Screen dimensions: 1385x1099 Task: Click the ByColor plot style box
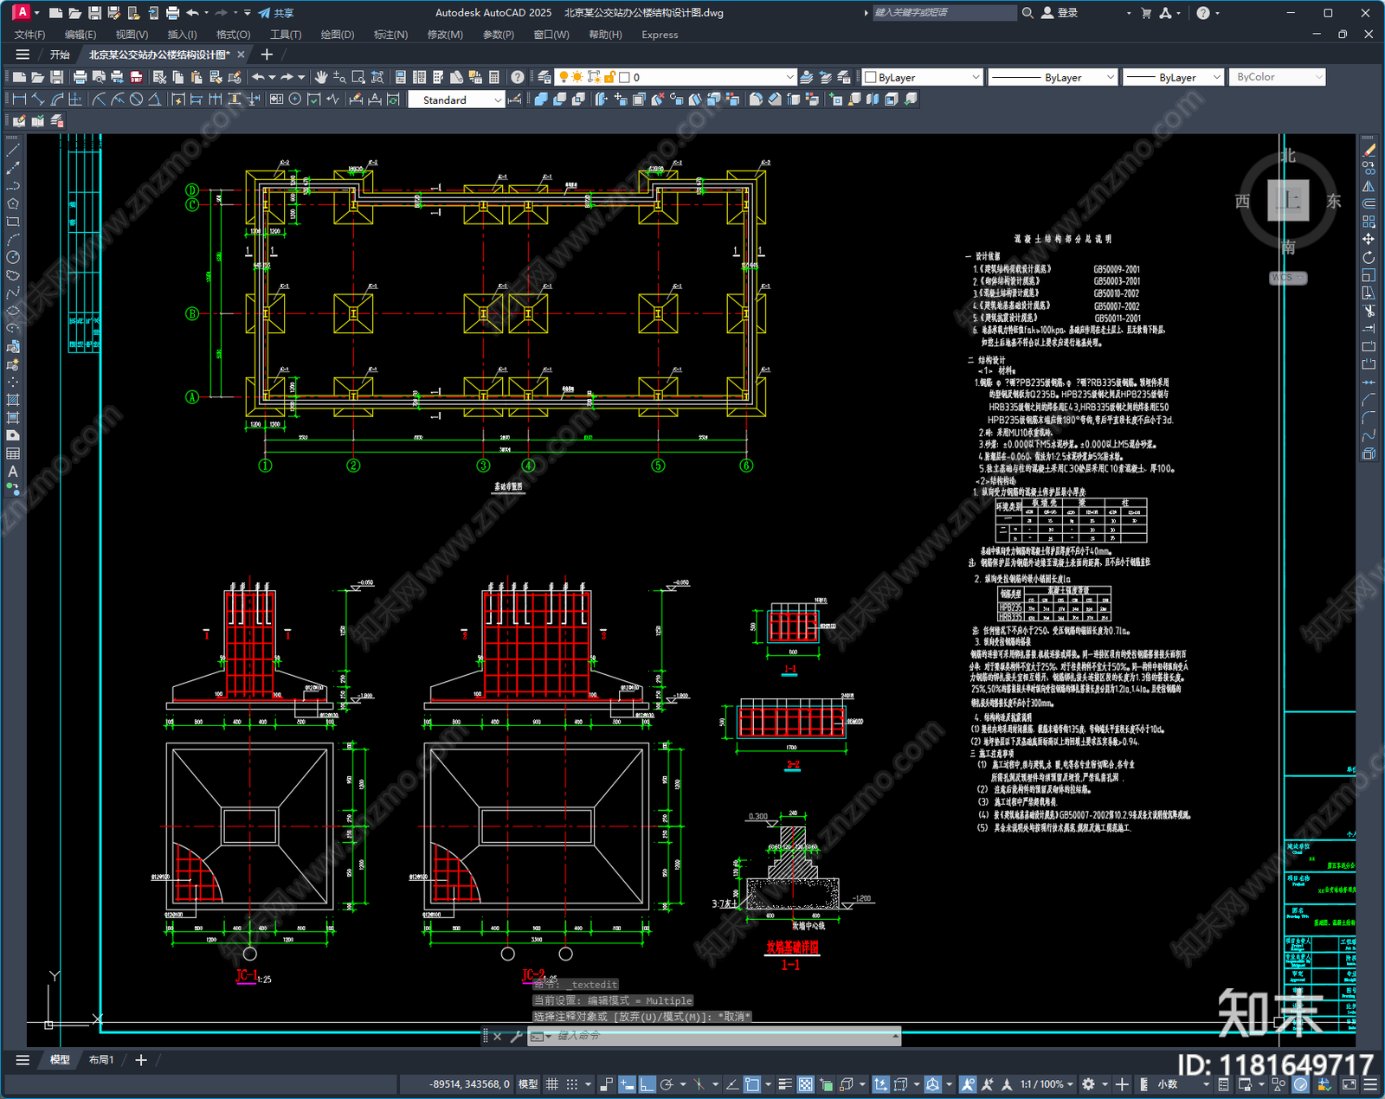tap(1277, 77)
